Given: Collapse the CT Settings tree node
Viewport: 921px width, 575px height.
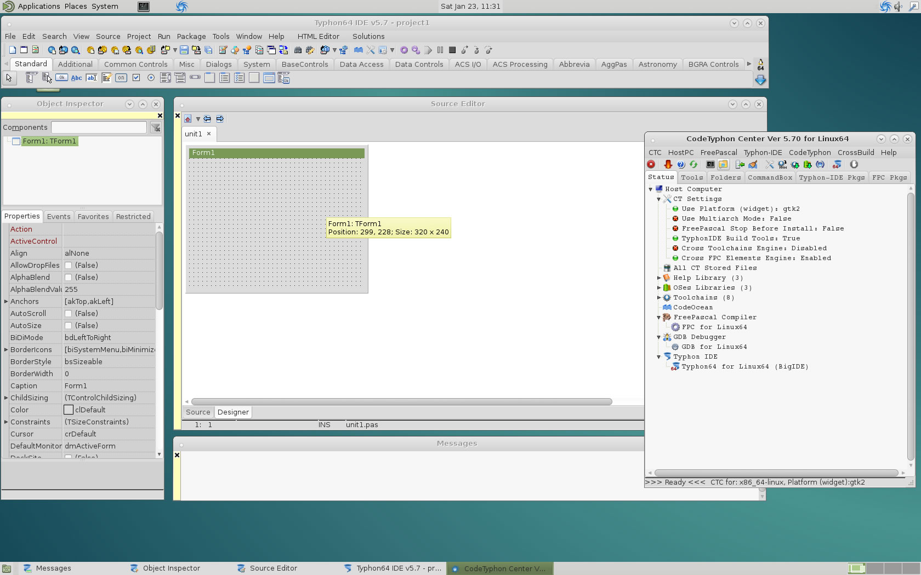Looking at the screenshot, I should tap(659, 199).
